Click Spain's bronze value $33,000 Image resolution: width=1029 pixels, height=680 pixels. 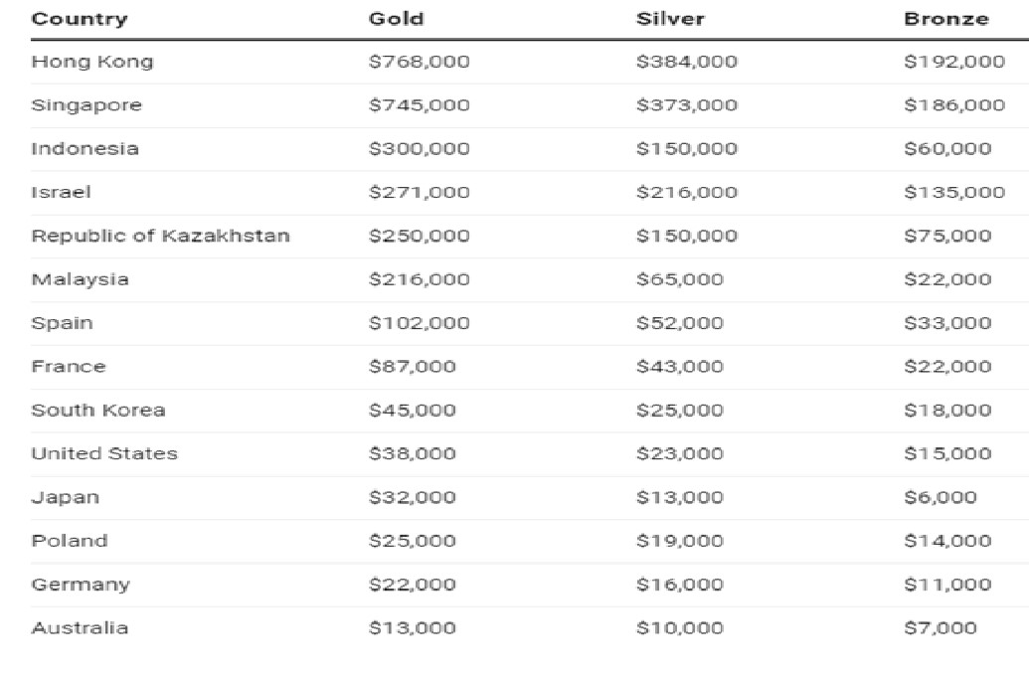tap(947, 323)
